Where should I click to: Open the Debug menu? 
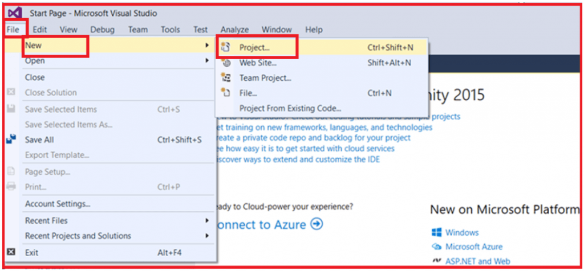[x=103, y=30]
